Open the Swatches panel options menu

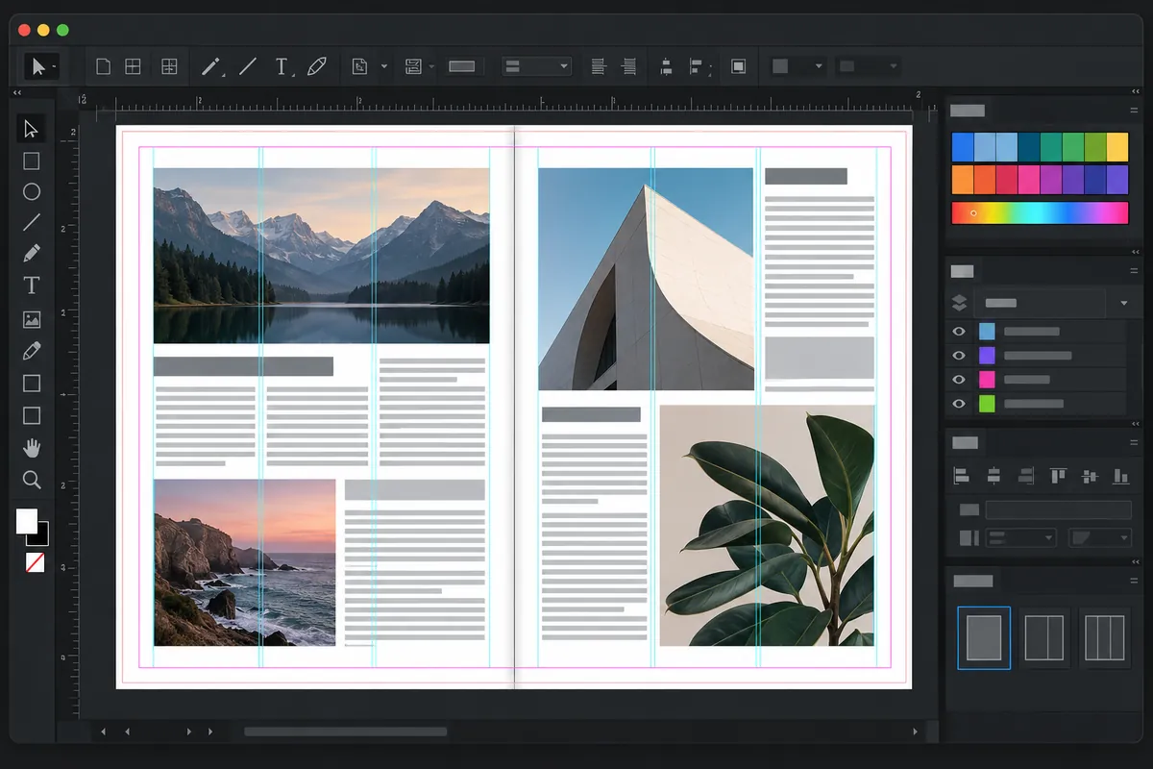click(1133, 111)
